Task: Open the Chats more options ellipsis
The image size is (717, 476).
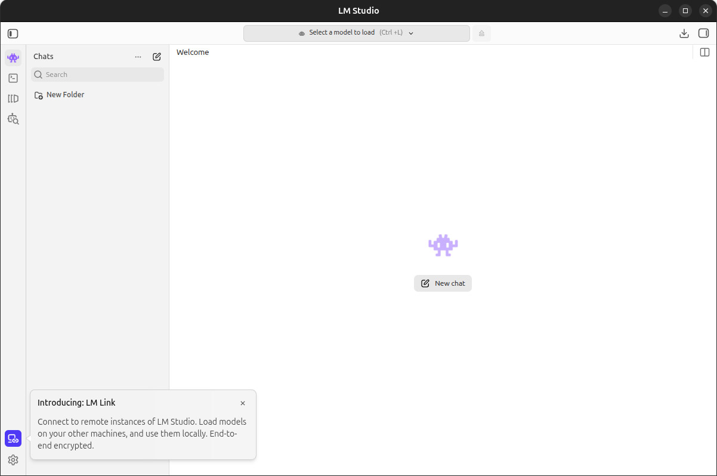Action: (x=138, y=57)
